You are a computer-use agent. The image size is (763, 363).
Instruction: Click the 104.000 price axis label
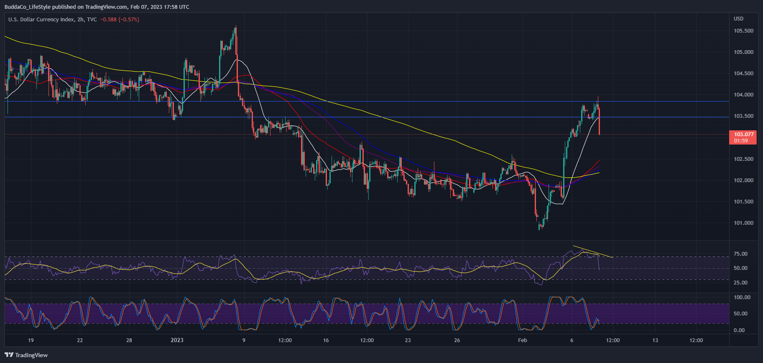(x=744, y=95)
